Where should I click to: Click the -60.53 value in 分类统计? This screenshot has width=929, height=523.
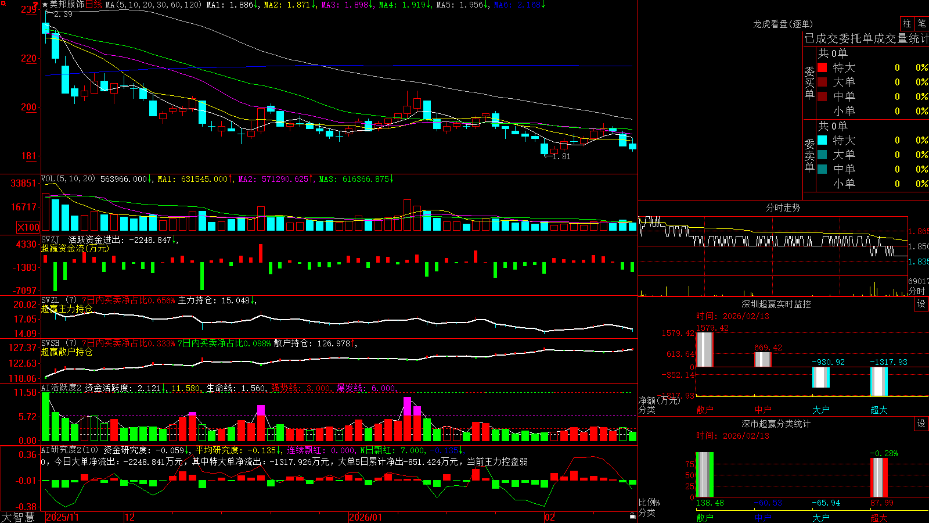pyautogui.click(x=768, y=503)
